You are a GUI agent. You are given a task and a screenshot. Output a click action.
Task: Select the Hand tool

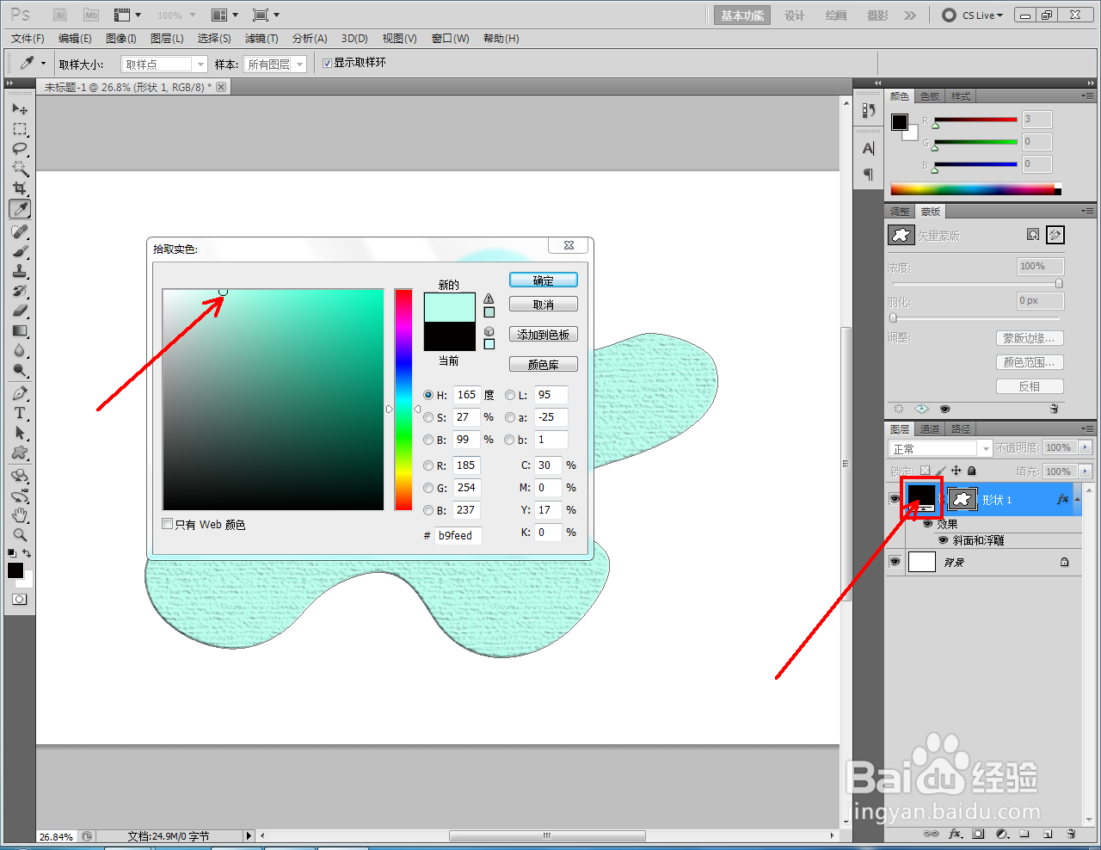20,515
